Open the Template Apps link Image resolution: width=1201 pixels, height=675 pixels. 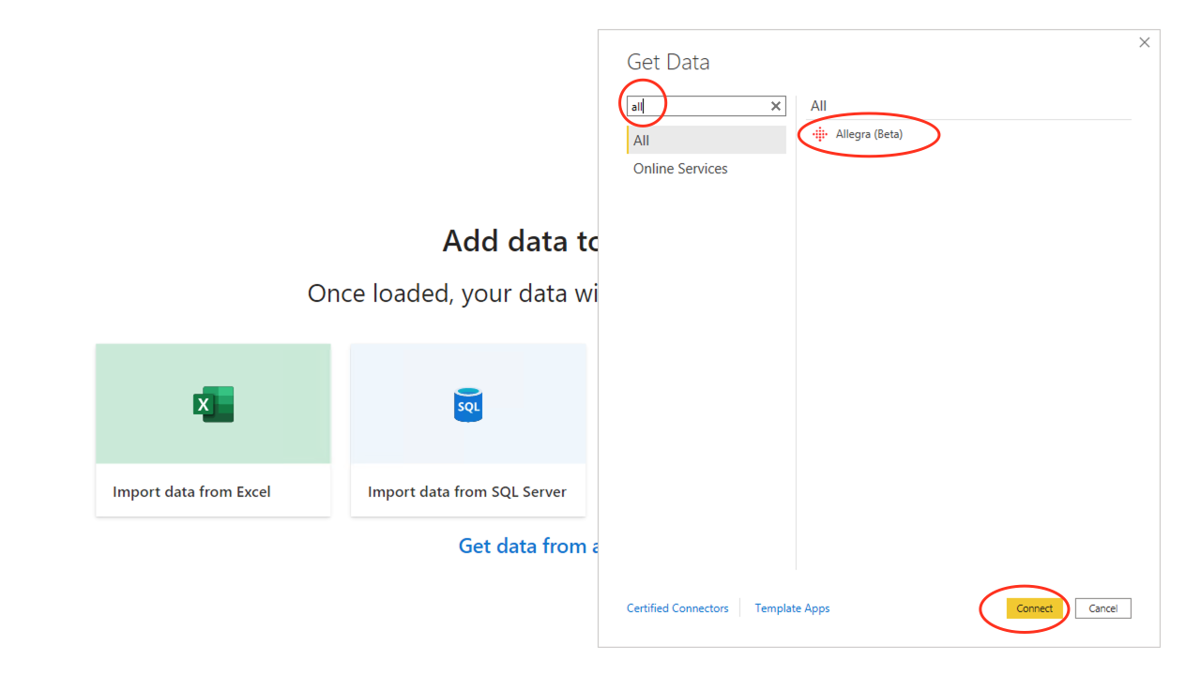tap(792, 607)
